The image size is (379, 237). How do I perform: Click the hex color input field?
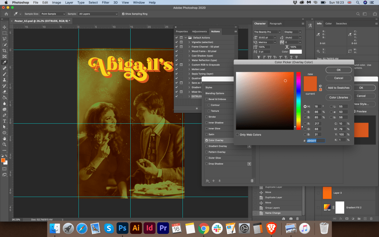pyautogui.click(x=315, y=141)
